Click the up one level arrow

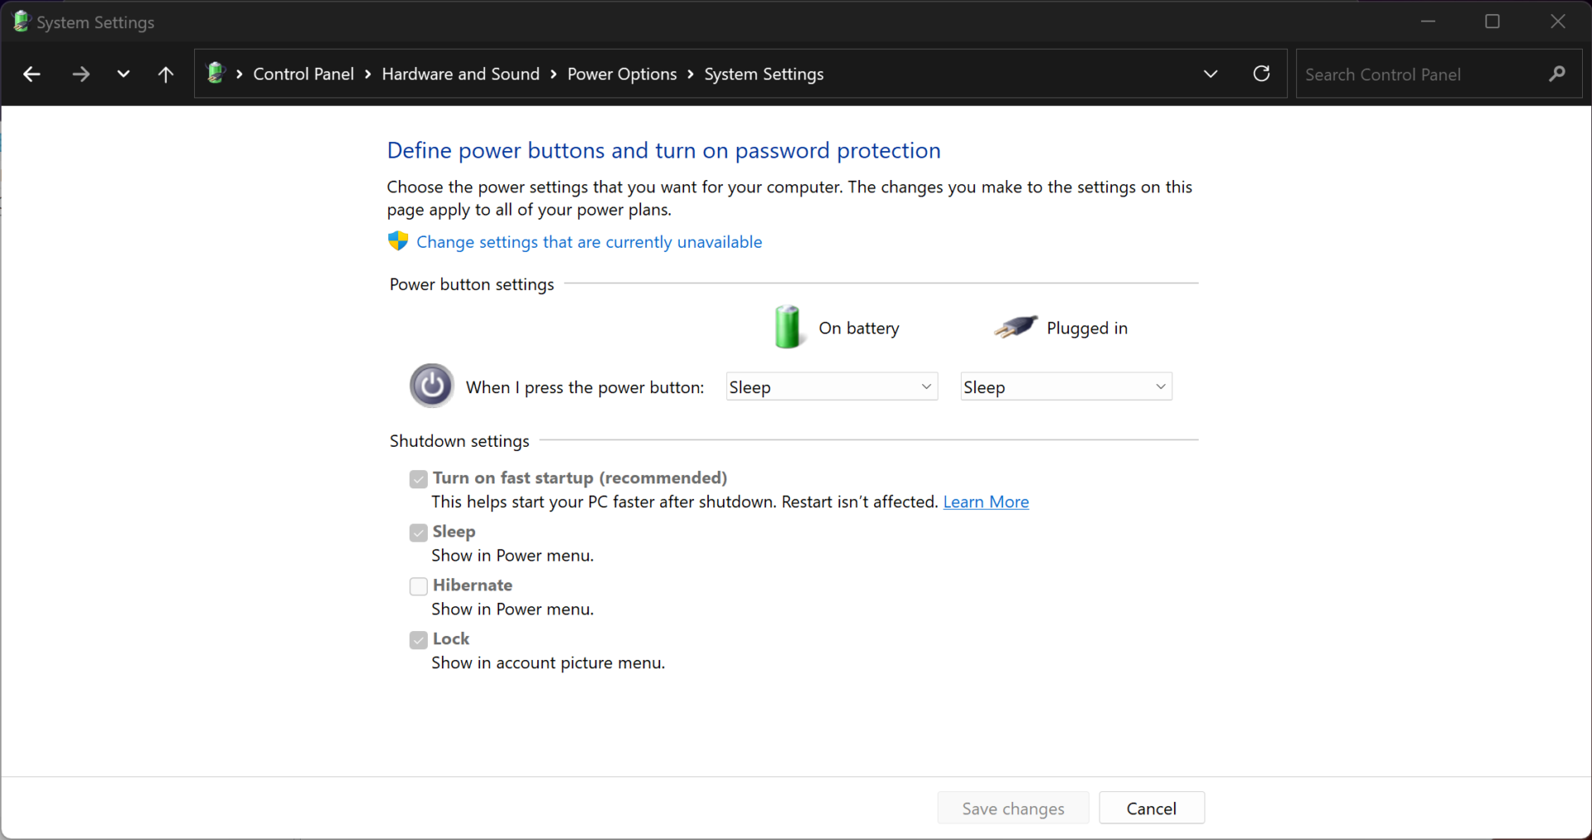pyautogui.click(x=165, y=74)
